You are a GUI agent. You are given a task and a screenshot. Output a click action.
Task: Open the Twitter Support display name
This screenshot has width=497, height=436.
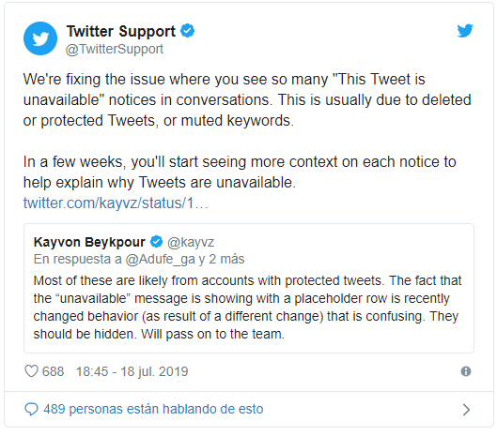coord(121,31)
